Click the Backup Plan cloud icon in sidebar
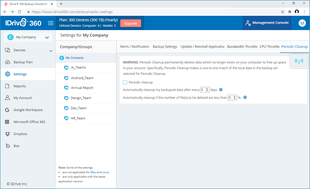This screenshot has width=310, height=189. [7, 62]
